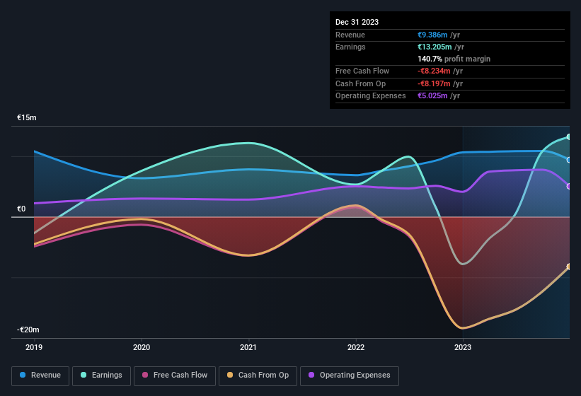
Task: Click the €15m y-axis label
Action: click(x=27, y=117)
